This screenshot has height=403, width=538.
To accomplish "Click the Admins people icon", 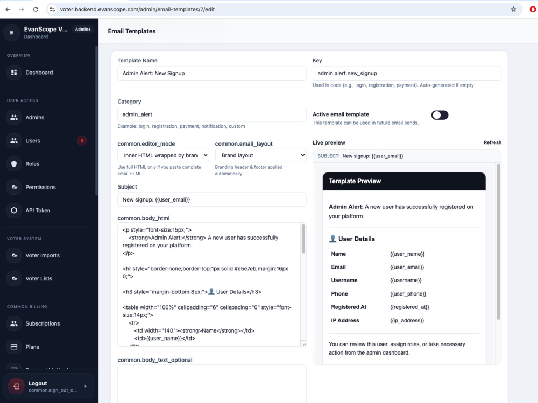I will coord(14,117).
